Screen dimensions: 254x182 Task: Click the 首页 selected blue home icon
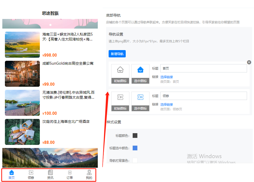[140, 70]
